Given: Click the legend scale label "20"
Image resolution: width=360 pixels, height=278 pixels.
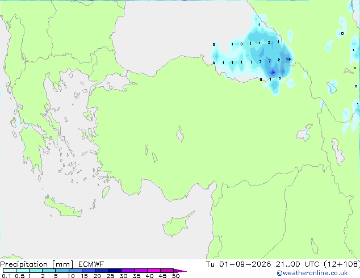Looking at the screenshot, I should pos(97,276).
